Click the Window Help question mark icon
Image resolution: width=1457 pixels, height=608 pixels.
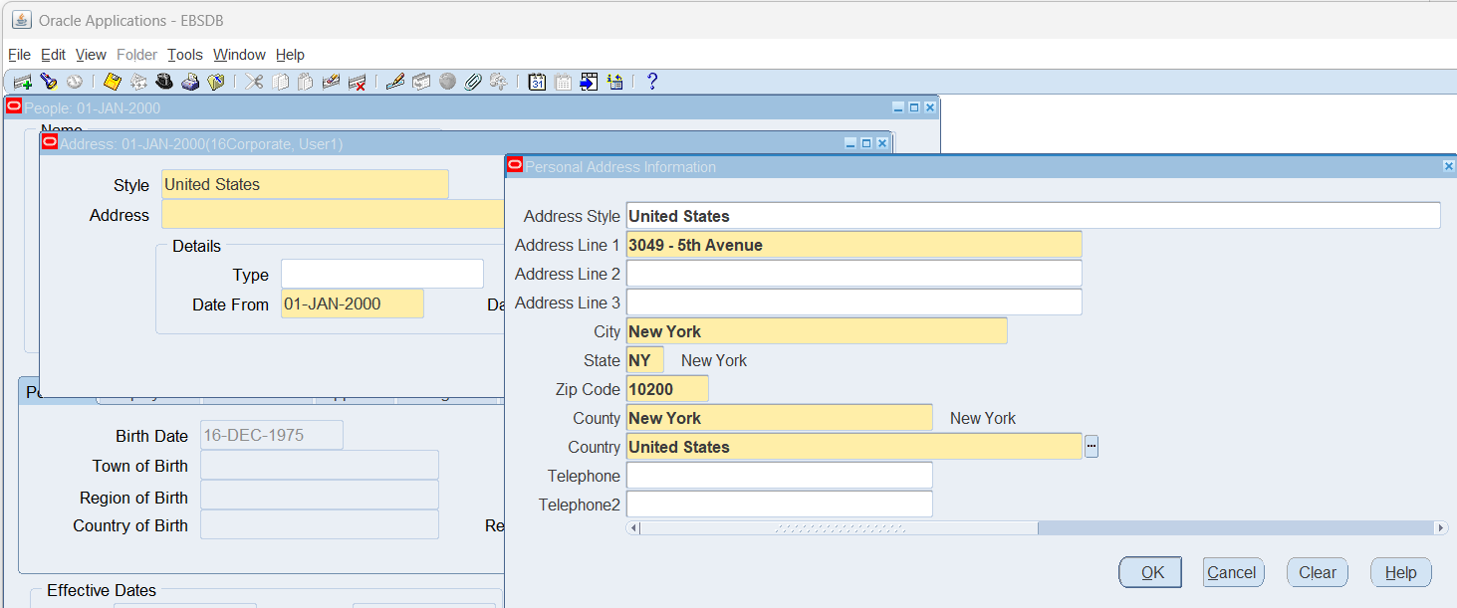652,83
